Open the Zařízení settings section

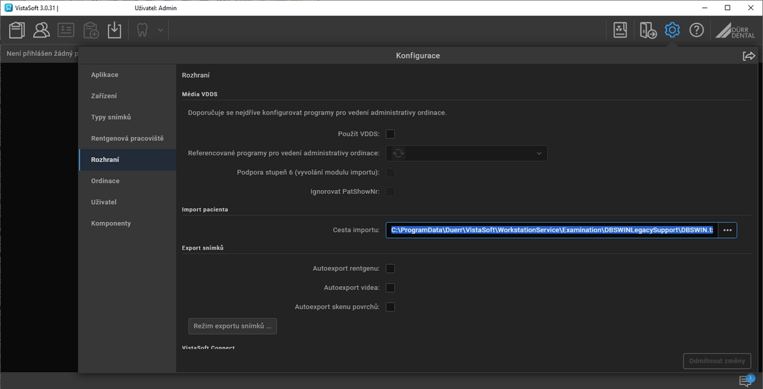tap(128, 96)
